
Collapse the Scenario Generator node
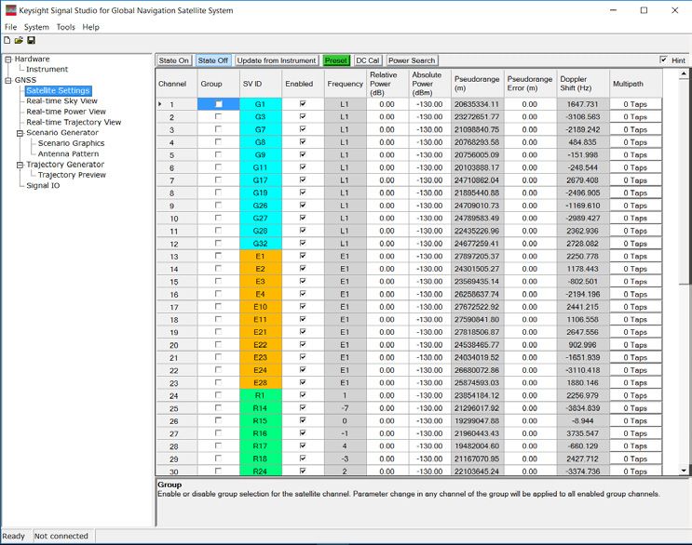pos(20,133)
